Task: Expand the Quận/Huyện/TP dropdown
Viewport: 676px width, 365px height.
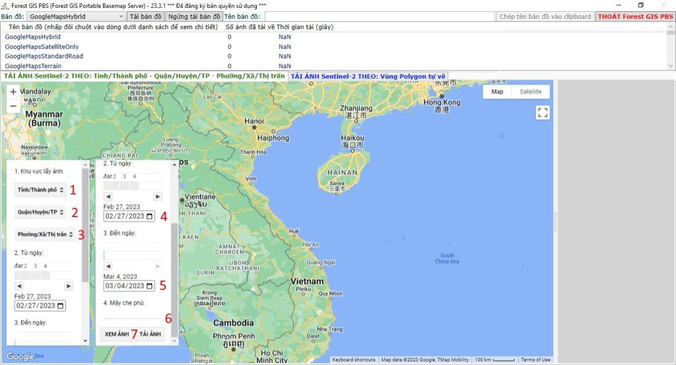Action: click(x=40, y=213)
